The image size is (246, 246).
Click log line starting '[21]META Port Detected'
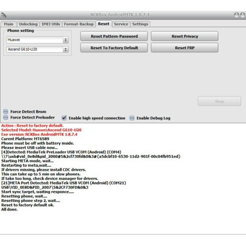[63, 183]
